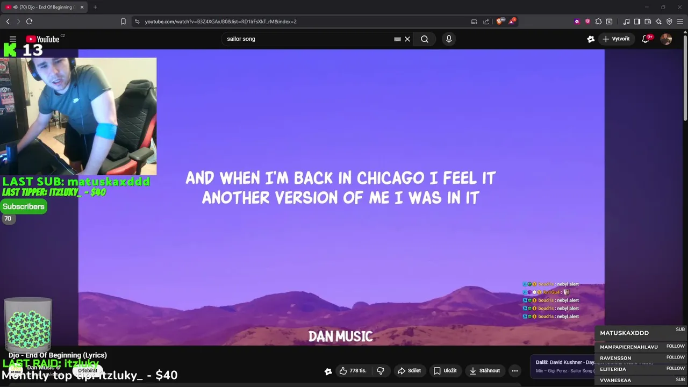This screenshot has width=688, height=387.
Task: Click the pink U shield extension icon
Action: (x=587, y=21)
